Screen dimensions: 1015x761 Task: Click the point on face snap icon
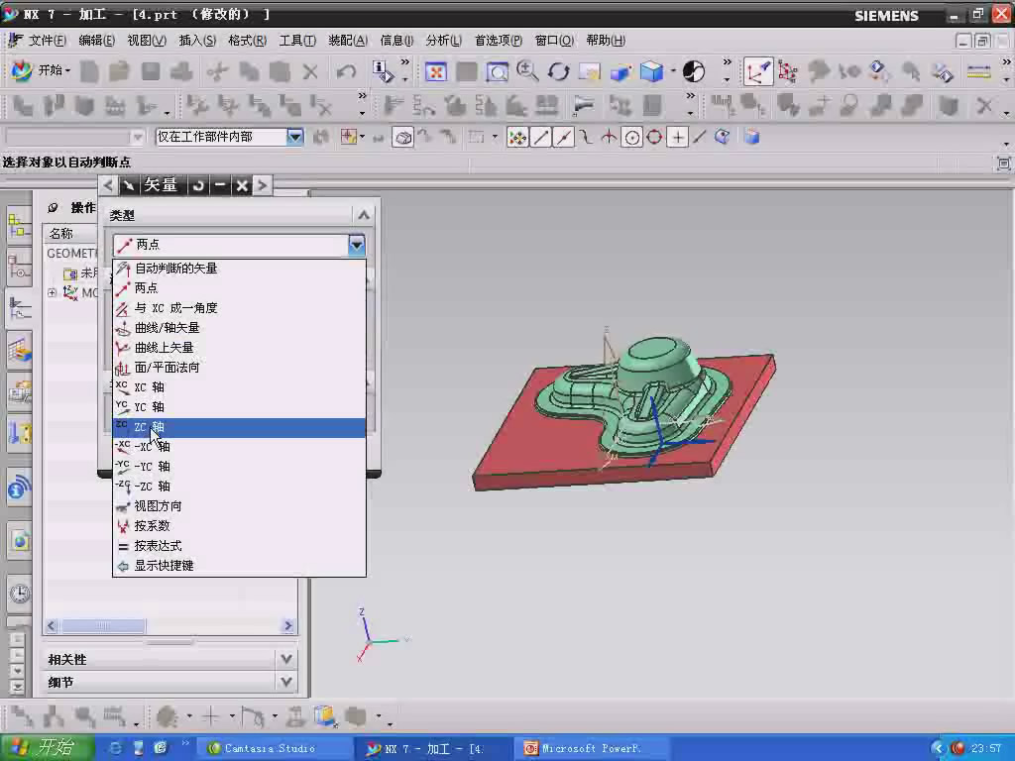pos(722,137)
